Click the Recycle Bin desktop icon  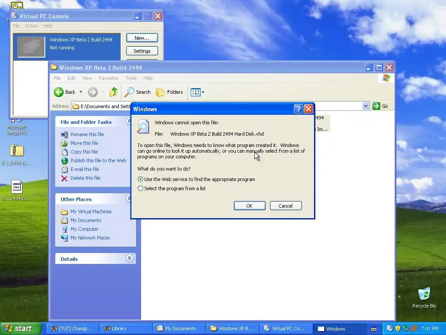[x=424, y=294]
